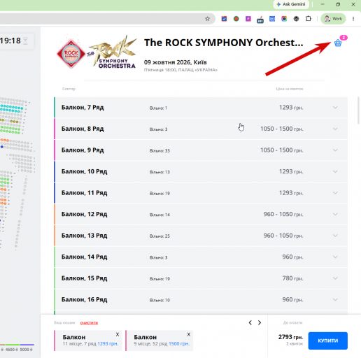Expand Балкон, 7 Ряд row chevron
Viewport: 361px width, 358px height.
[x=335, y=108]
